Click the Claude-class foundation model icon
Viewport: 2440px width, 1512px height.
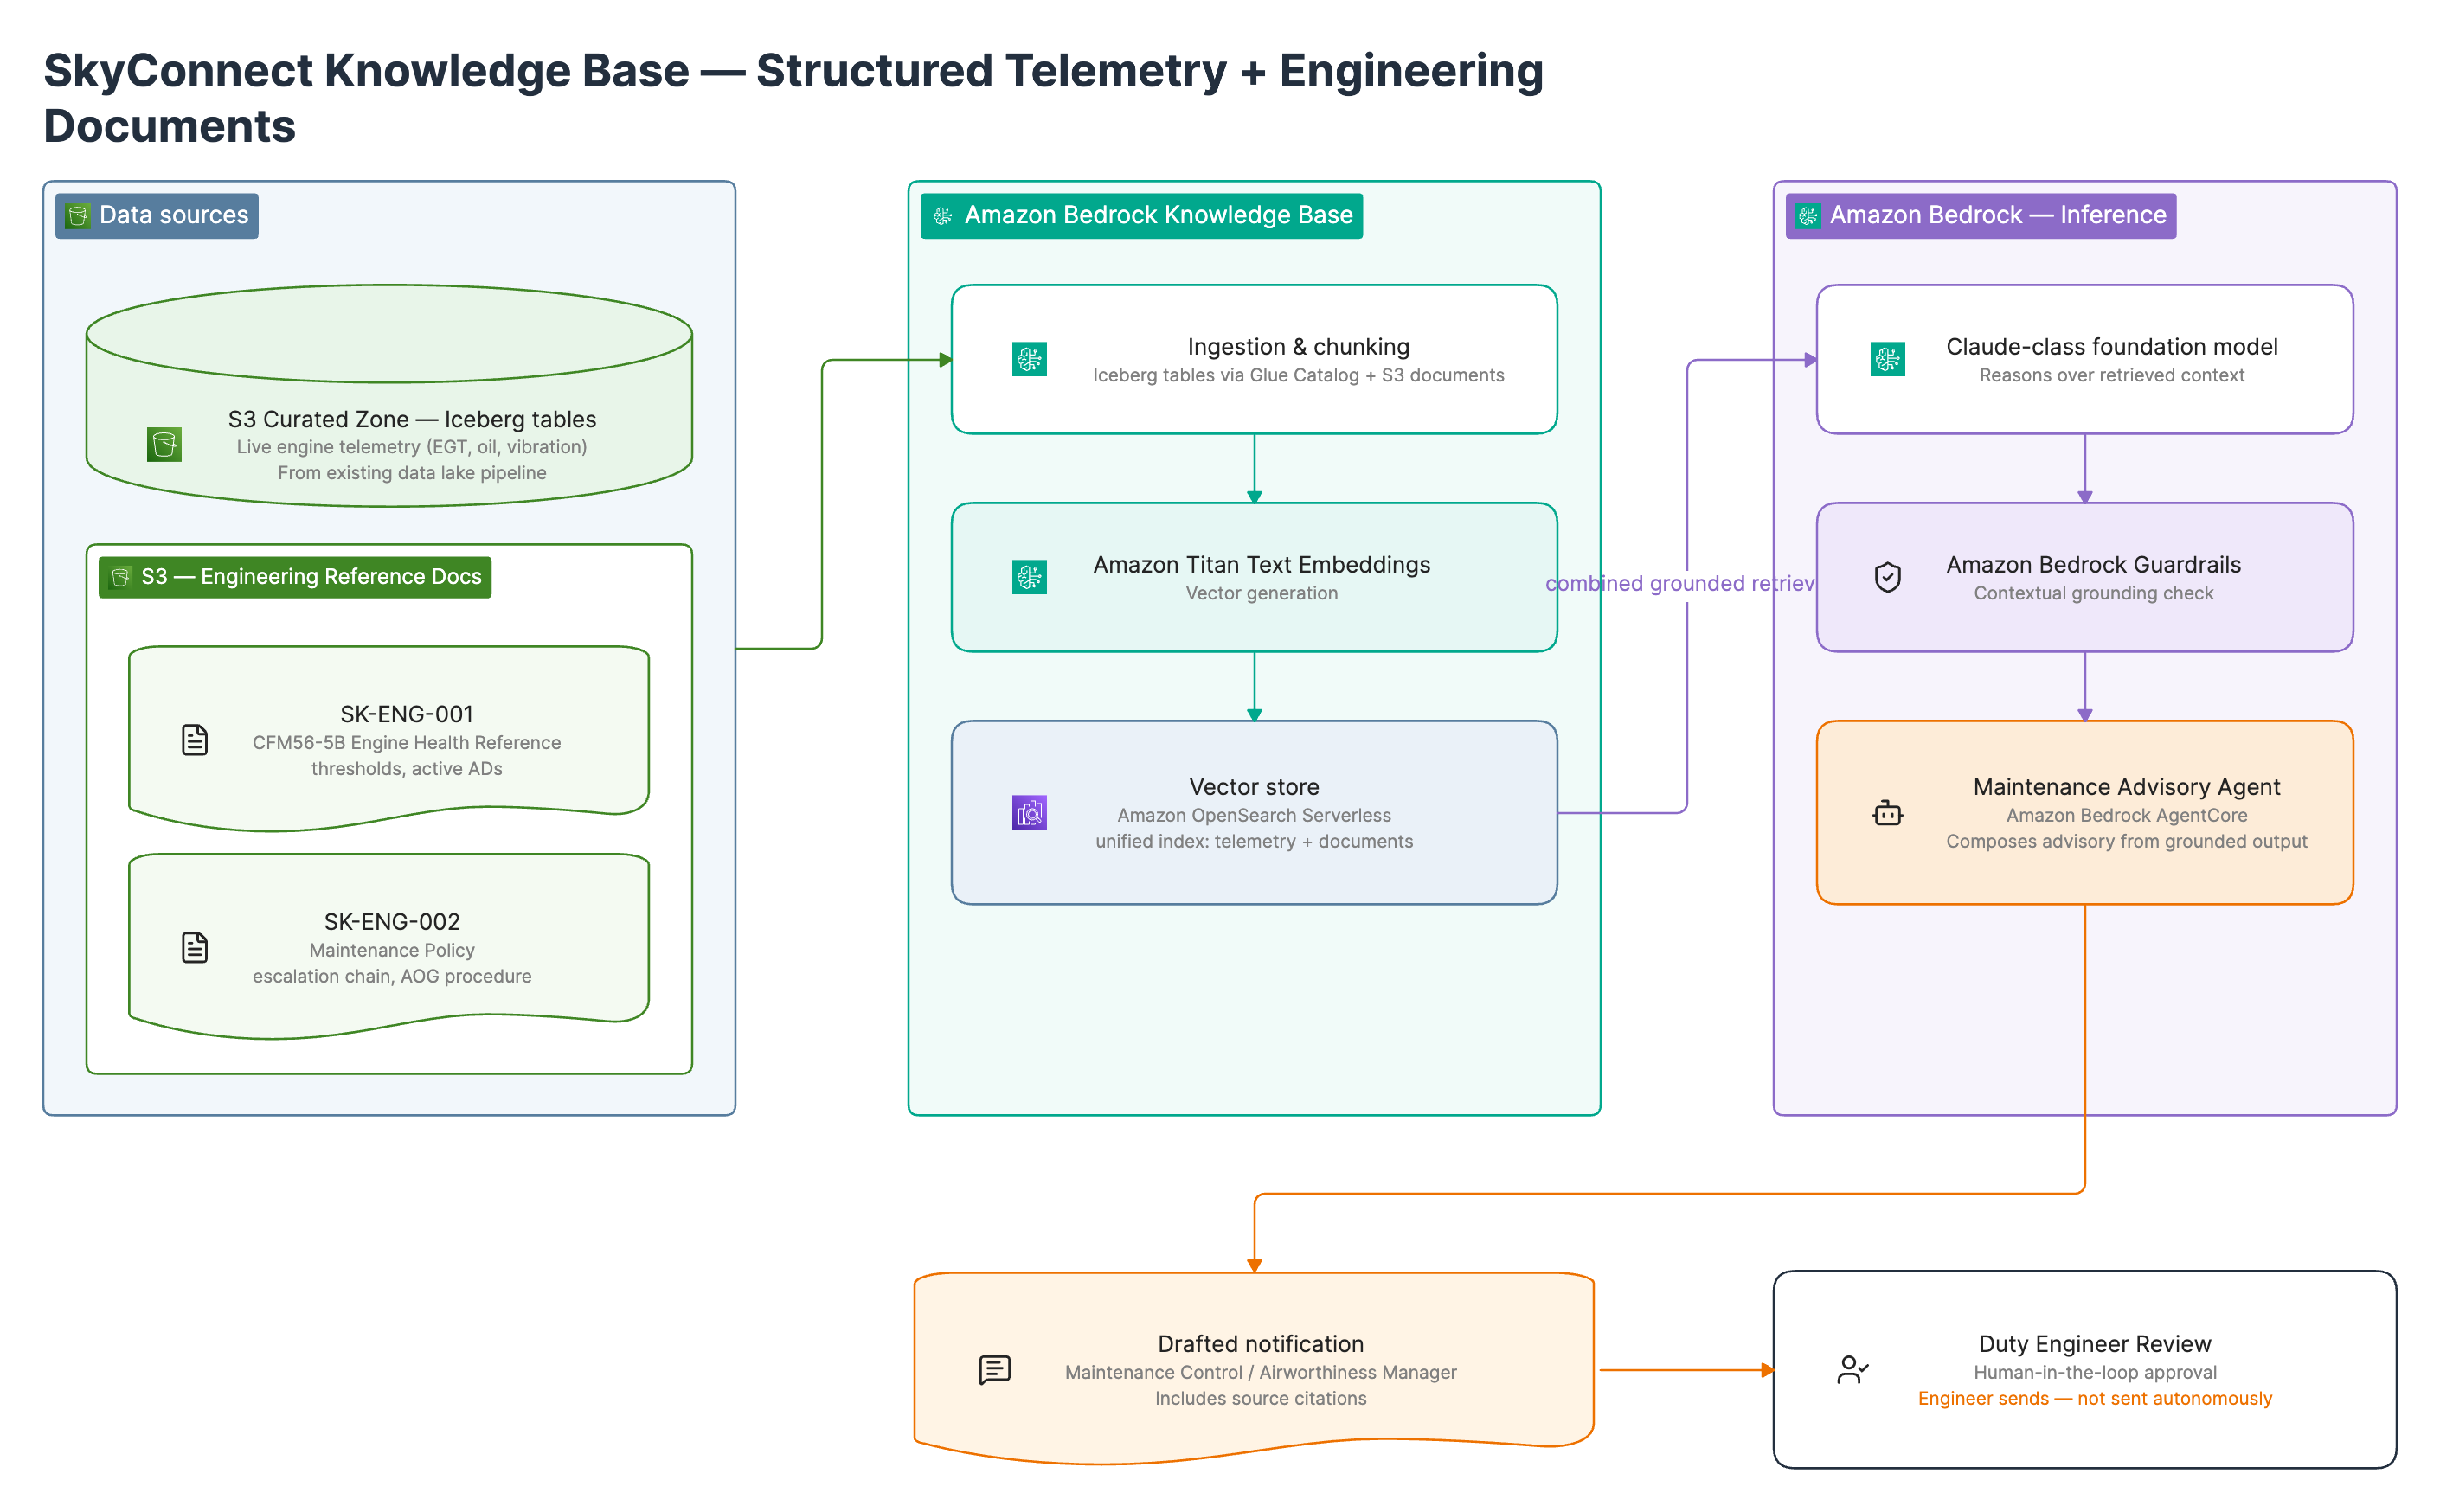coord(1887,359)
